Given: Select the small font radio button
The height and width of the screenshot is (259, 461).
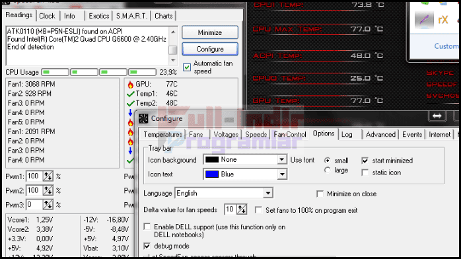Looking at the screenshot, I should click(327, 161).
